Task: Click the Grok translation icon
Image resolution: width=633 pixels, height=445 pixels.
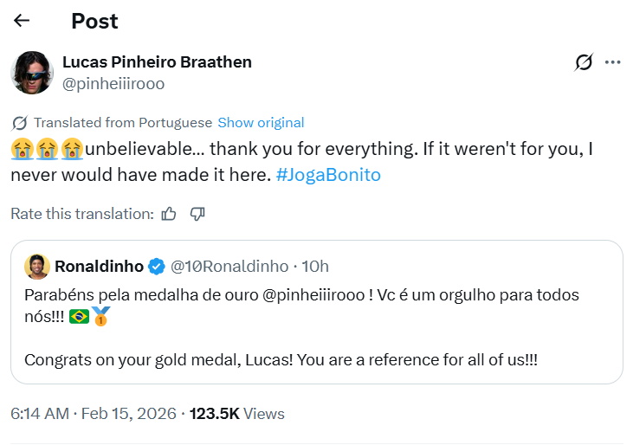Action: [19, 123]
